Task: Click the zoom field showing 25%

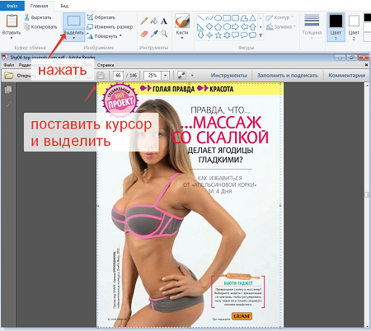Action: click(x=153, y=76)
